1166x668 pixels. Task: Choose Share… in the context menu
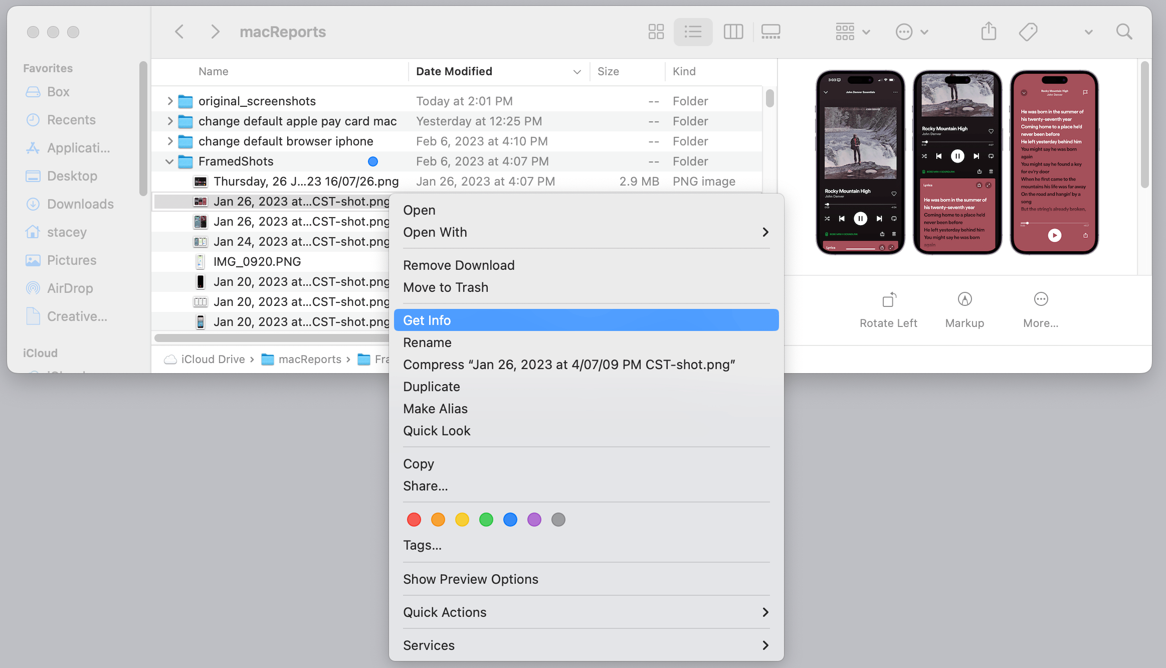coord(586,486)
